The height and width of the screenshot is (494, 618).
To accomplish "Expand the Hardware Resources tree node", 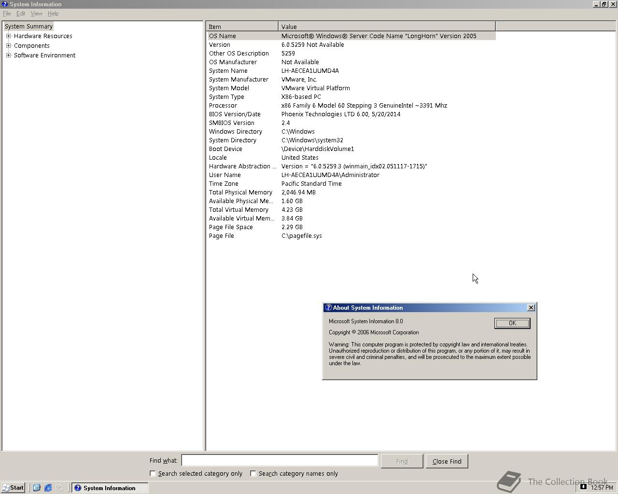I will tap(8, 36).
